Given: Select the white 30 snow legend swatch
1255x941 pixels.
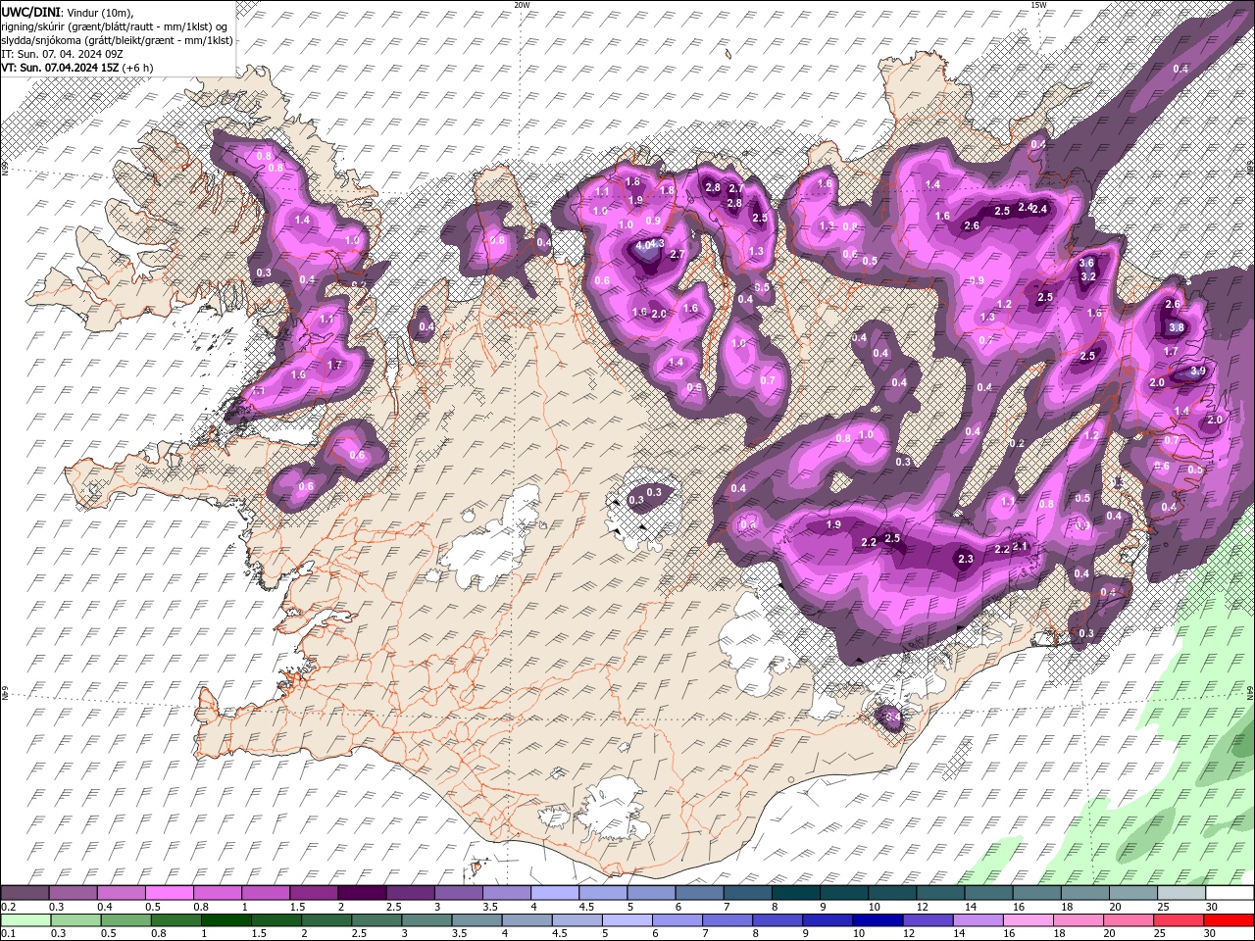Looking at the screenshot, I should tap(1230, 893).
